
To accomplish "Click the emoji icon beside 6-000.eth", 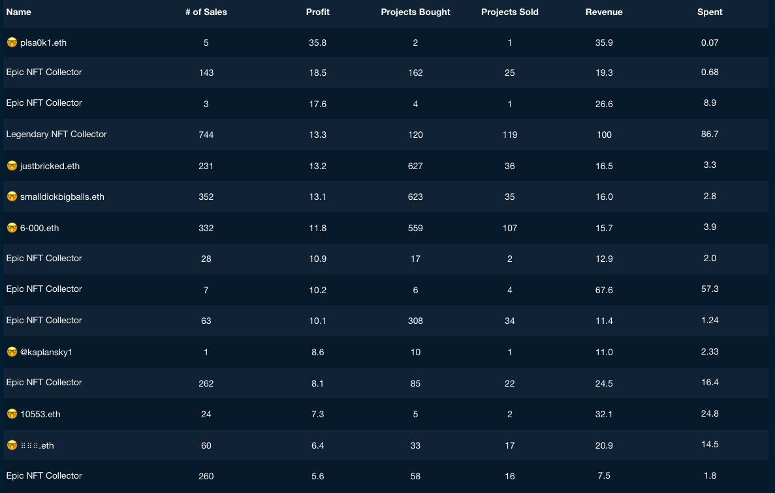I will coord(12,228).
